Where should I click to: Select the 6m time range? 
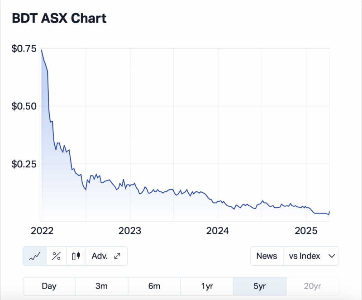(x=154, y=286)
